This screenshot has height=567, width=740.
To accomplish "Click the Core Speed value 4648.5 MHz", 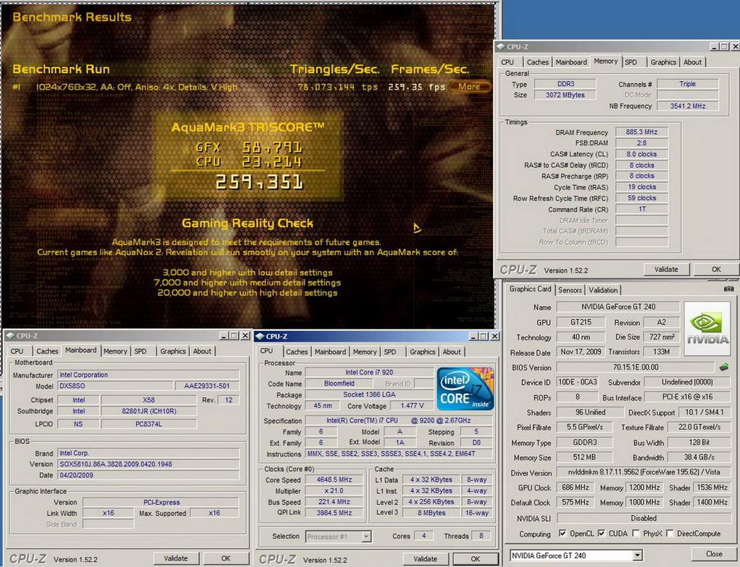I will [x=334, y=480].
